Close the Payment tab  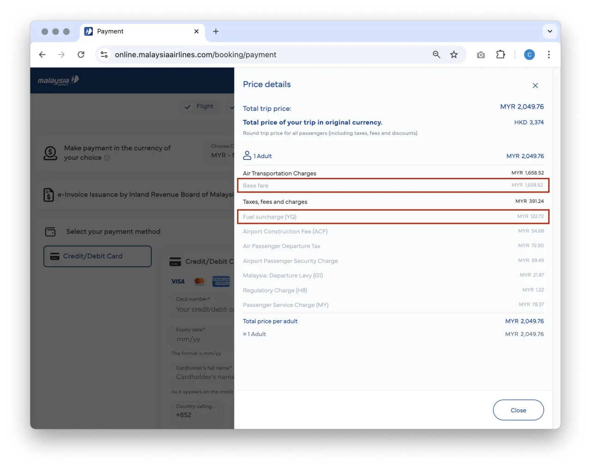point(196,31)
